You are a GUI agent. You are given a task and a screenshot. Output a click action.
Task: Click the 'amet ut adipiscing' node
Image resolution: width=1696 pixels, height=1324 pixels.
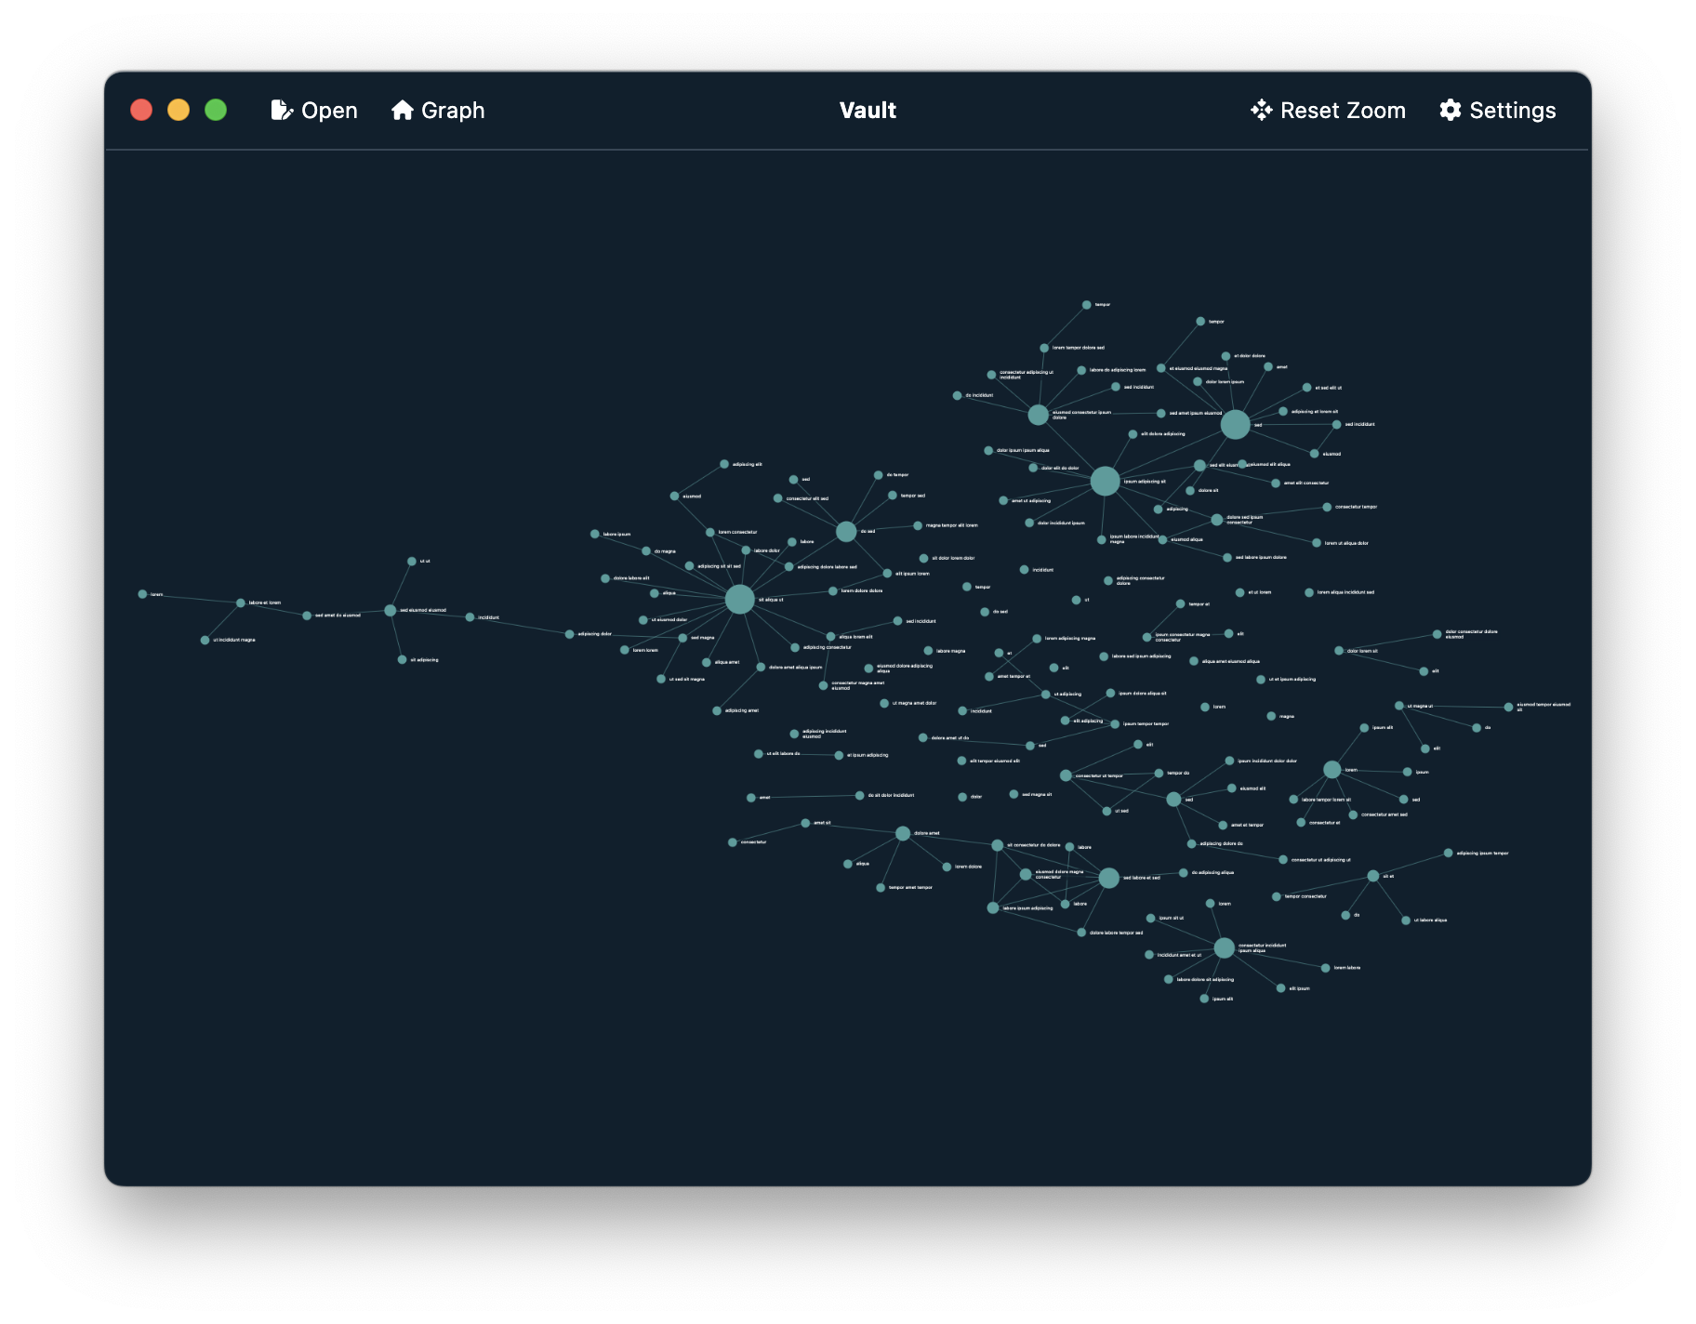tap(1003, 501)
